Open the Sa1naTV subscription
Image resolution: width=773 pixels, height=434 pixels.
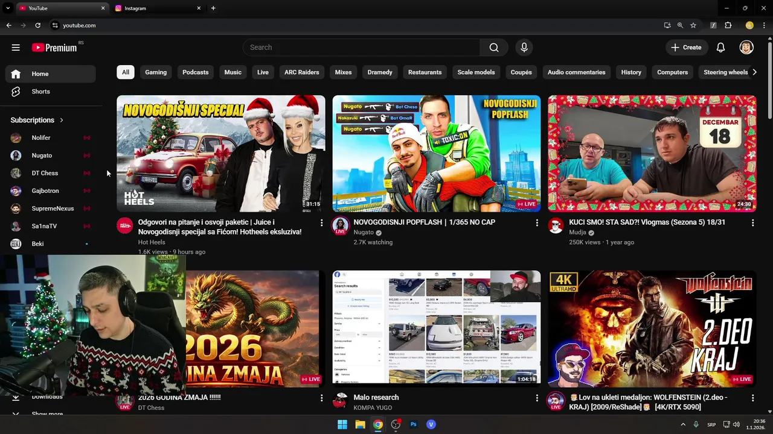[x=51, y=226]
